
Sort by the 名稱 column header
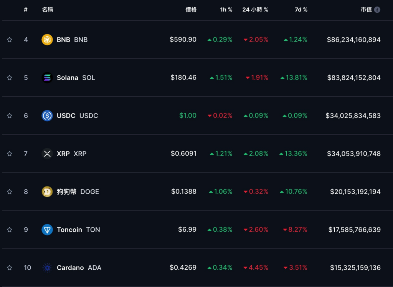click(x=47, y=10)
